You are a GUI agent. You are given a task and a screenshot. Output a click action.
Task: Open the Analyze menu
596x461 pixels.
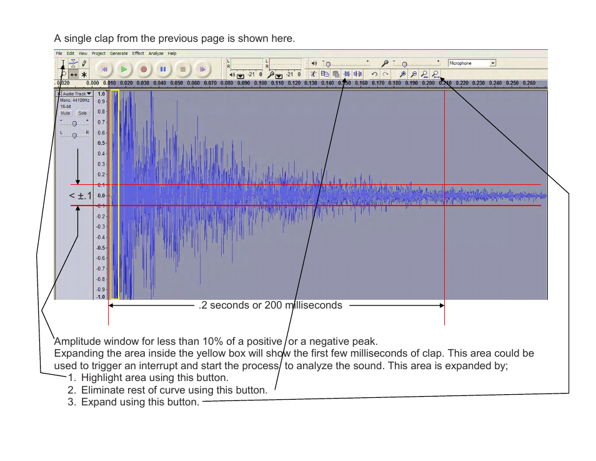click(x=156, y=54)
